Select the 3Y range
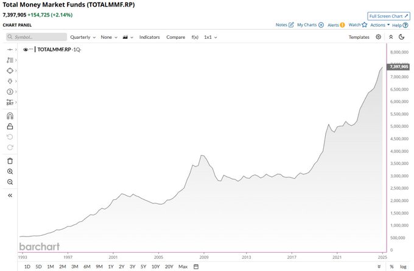Viewport: 414px width, 271px height. pyautogui.click(x=133, y=267)
